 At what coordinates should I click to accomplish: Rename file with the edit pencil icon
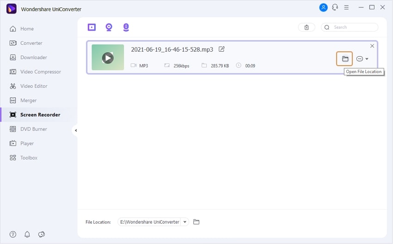tap(221, 49)
